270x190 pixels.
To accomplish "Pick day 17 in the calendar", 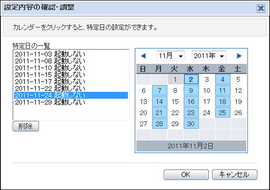I will pyautogui.click(x=207, y=101).
